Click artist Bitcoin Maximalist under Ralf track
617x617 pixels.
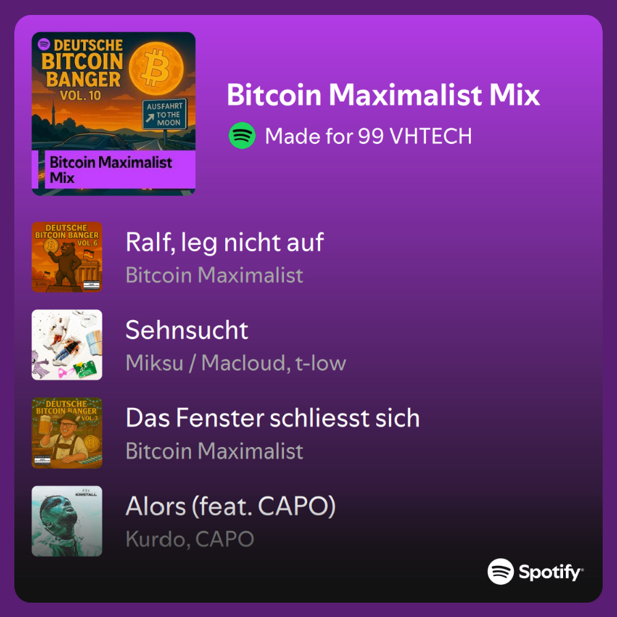(214, 275)
